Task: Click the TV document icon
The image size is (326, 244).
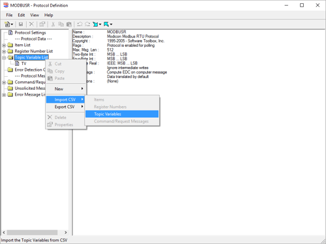Action: click(x=17, y=63)
